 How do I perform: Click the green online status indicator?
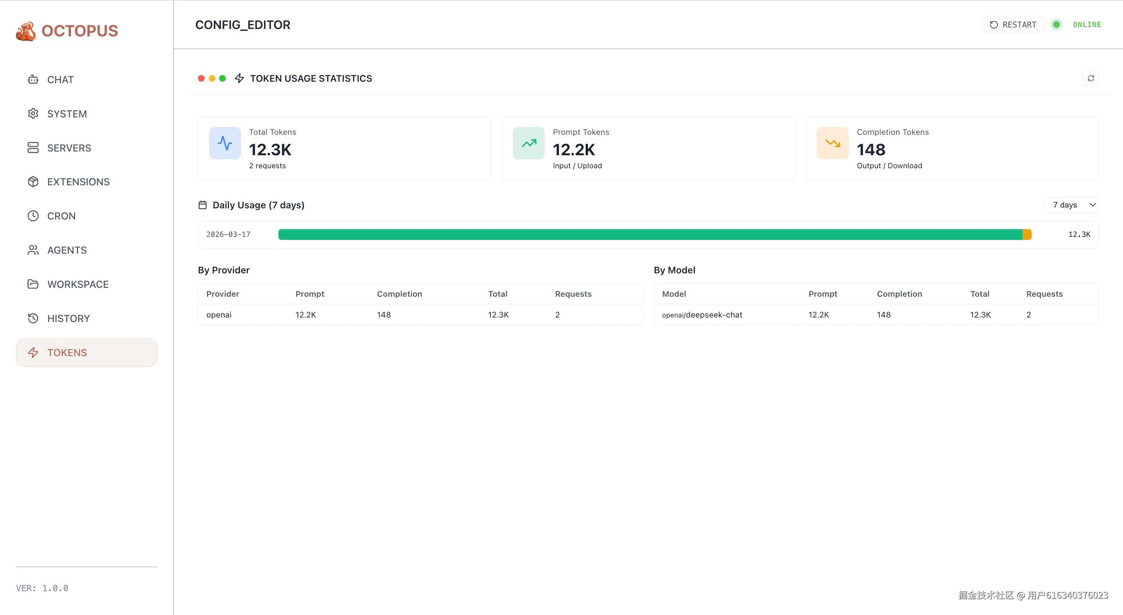pos(1056,25)
